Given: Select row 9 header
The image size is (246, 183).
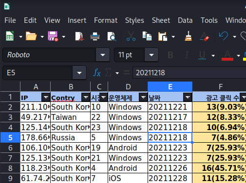Looking at the screenshot, I should pyautogui.click(x=10, y=178).
